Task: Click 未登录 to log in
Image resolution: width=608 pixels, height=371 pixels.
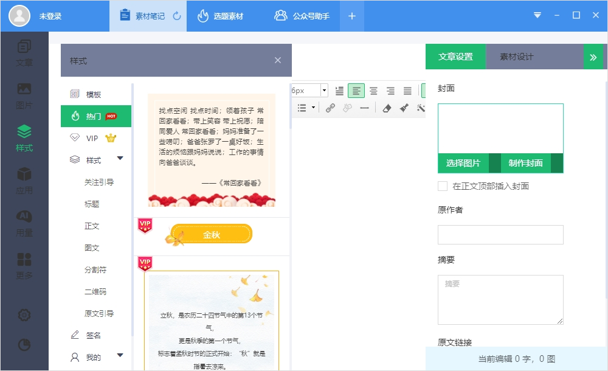Action: (x=50, y=16)
